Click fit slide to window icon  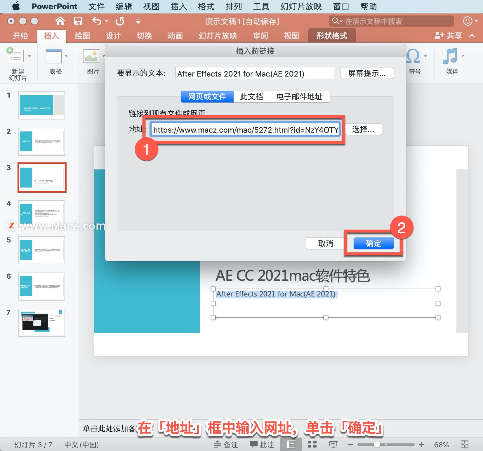pos(464,445)
